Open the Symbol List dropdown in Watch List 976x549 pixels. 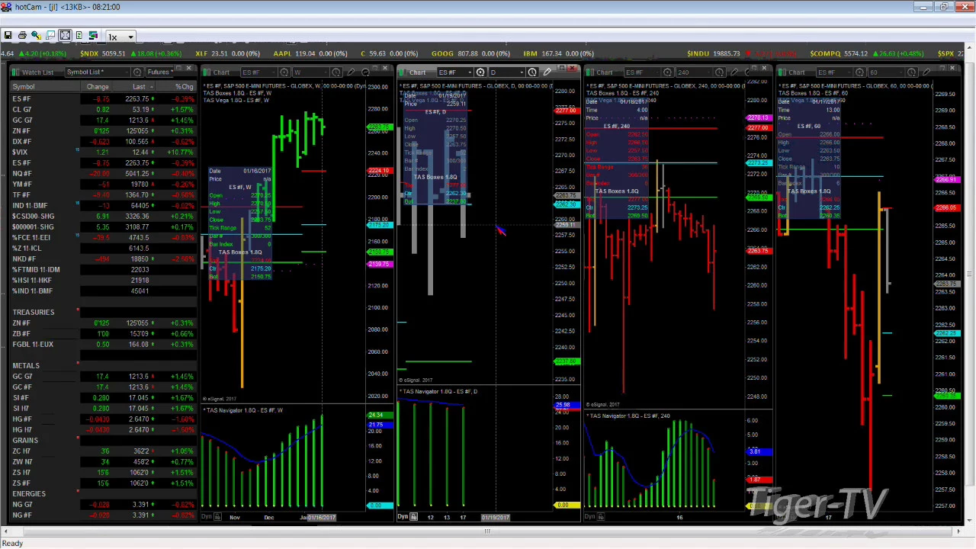pos(97,72)
